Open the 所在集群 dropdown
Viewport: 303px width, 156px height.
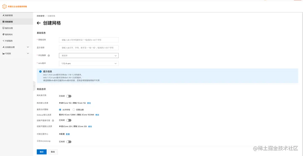click(89, 56)
